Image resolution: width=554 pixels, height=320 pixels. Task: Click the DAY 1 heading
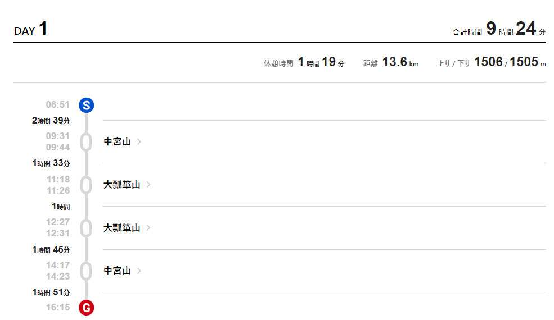[30, 29]
